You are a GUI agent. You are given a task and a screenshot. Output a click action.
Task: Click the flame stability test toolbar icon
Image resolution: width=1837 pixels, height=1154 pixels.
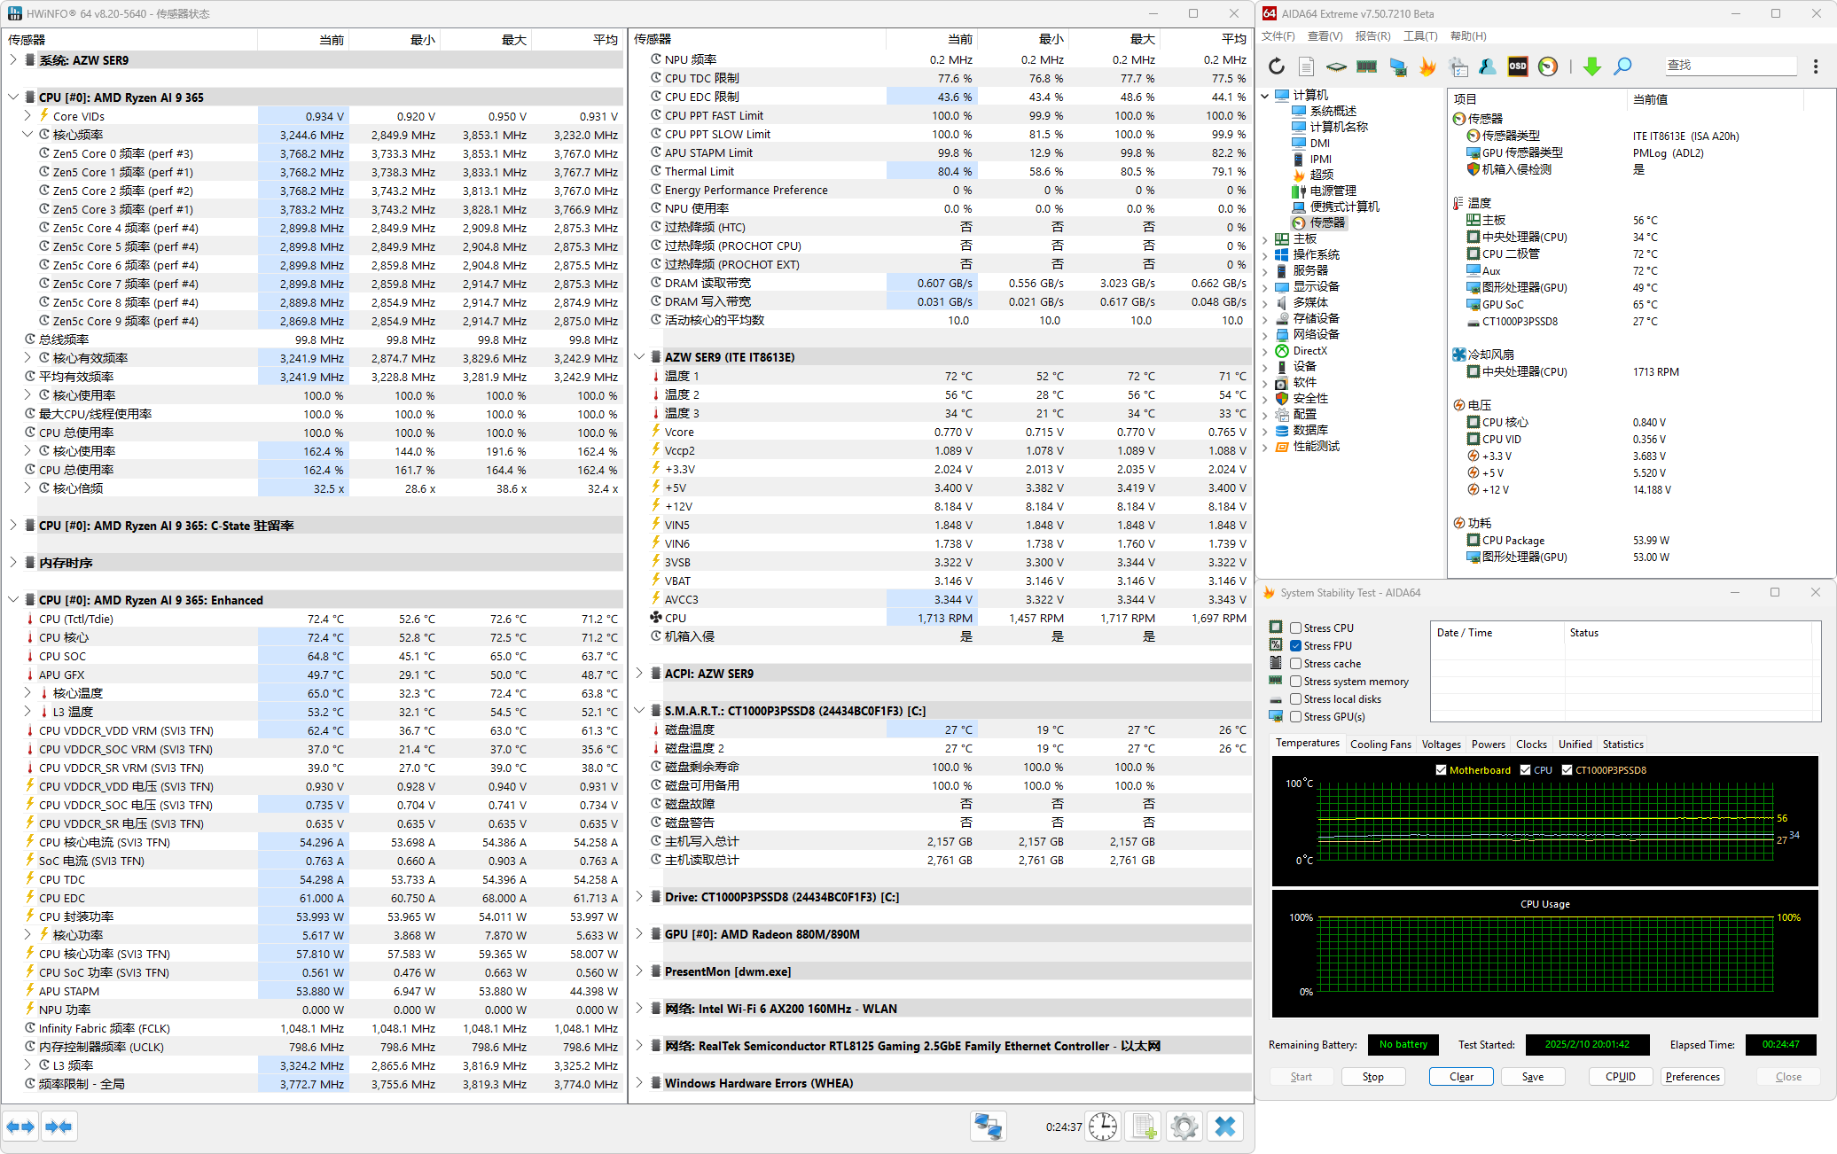(1427, 66)
